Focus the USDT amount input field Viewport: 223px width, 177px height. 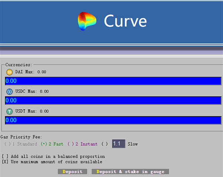coord(113,120)
